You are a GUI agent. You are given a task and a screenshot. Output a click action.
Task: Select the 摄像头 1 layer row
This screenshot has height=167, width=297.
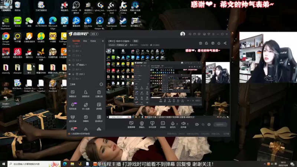(x=85, y=65)
